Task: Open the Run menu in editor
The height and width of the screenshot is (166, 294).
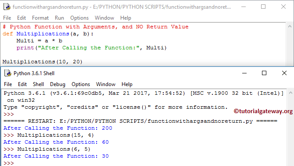Action: pyautogui.click(x=59, y=18)
